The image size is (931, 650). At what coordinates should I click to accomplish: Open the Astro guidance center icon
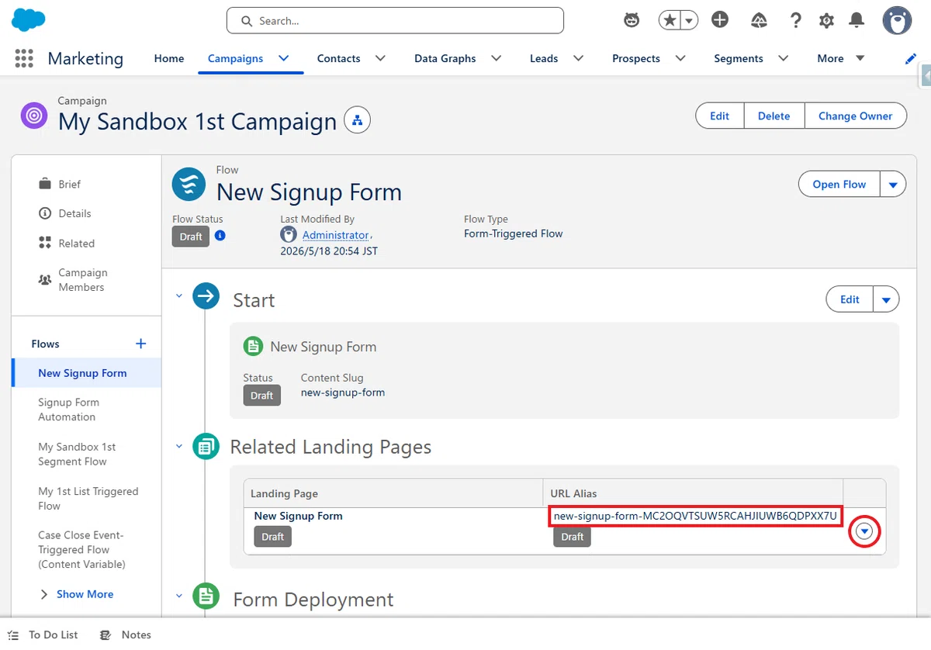click(632, 20)
